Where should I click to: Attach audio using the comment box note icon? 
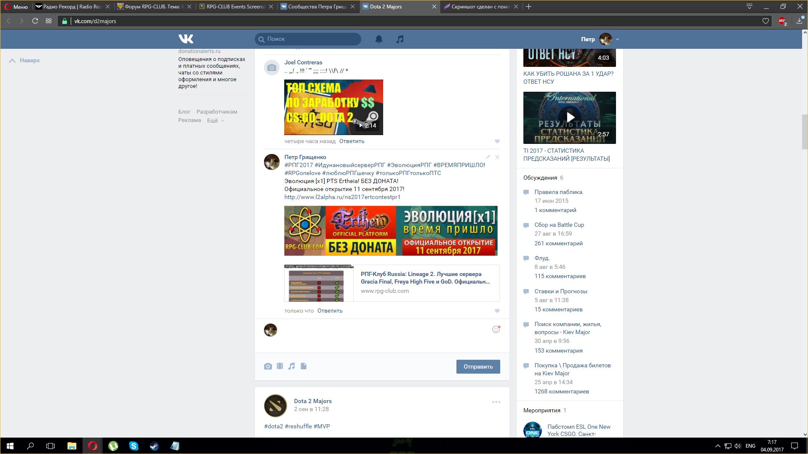pos(292,366)
